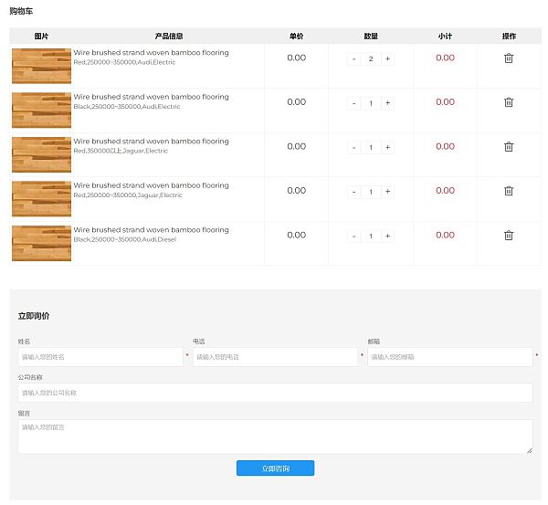Viewport: 548px width, 505px height.
Task: Submit form with 立即咨询 button
Action: click(x=275, y=468)
